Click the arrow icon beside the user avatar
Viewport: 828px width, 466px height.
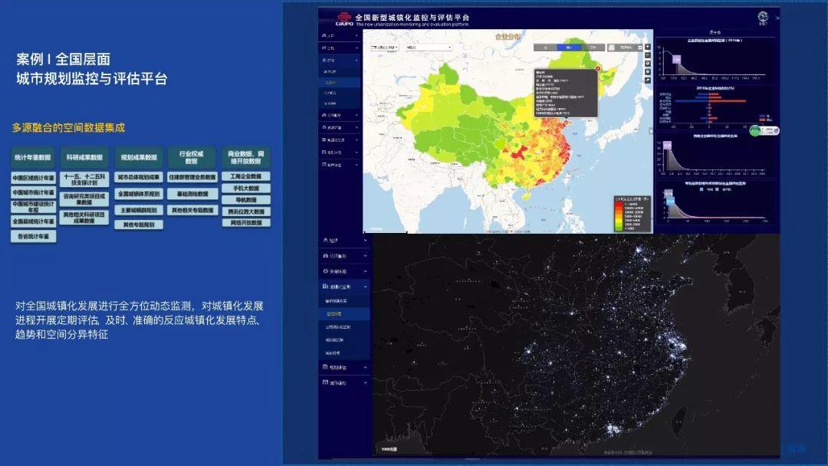pos(777,18)
